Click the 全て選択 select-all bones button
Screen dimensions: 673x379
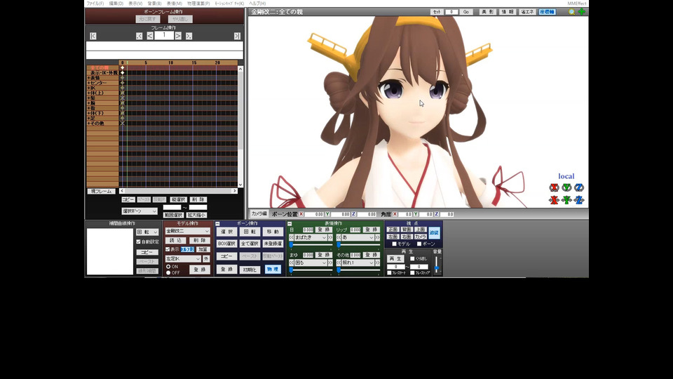tap(250, 244)
